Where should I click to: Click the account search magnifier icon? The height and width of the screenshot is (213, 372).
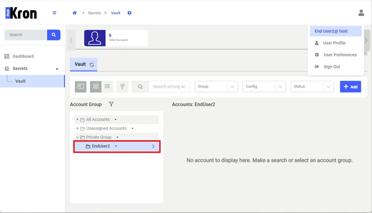pos(140,87)
